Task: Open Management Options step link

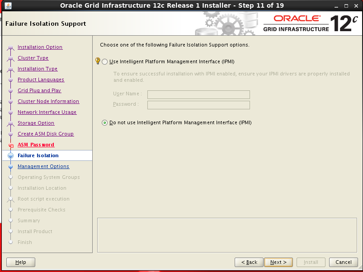Action: tap(43, 166)
